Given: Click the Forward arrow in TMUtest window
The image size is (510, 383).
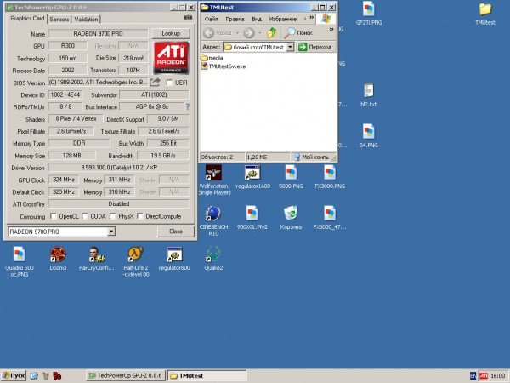Looking at the screenshot, I should 249,33.
